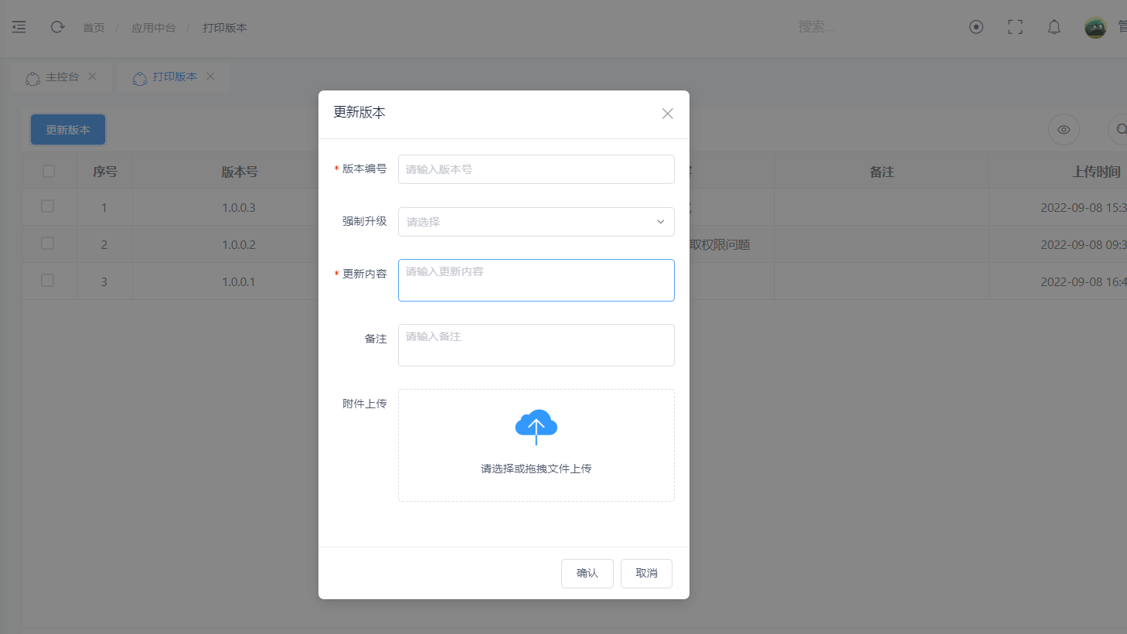Go to 应用中台 breadcrumb

[x=154, y=28]
